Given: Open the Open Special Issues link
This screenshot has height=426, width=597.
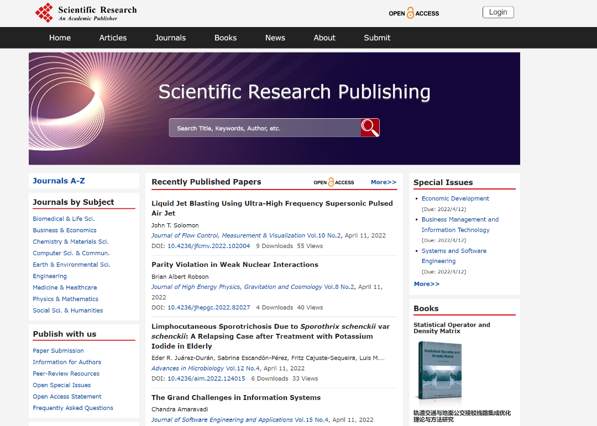Looking at the screenshot, I should [x=62, y=385].
